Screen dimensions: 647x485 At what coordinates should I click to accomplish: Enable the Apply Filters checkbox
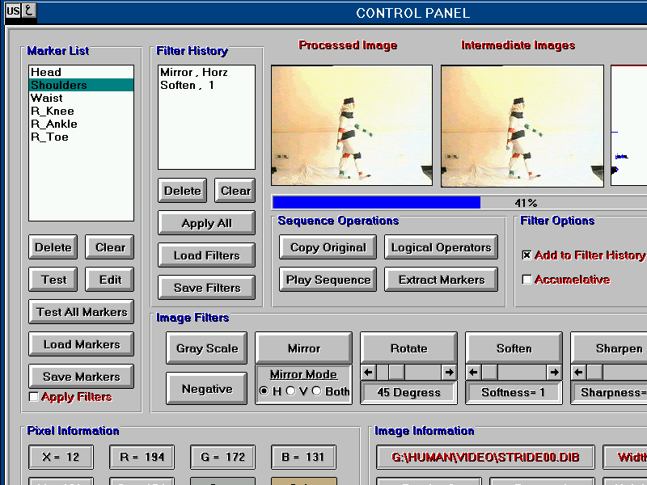(33, 397)
